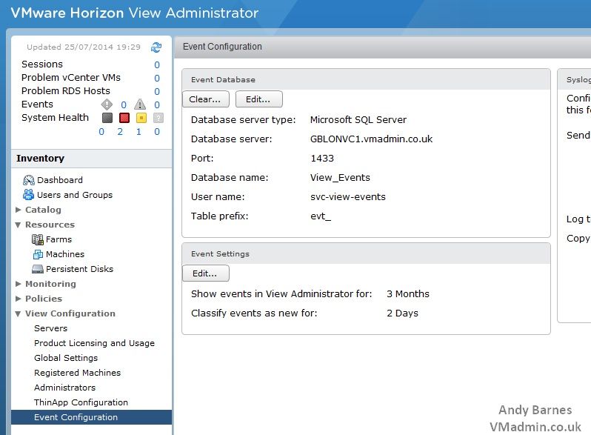Viewport: 591px width, 435px height.
Task: Click the database server GBLONVC1.vmadmin.co.uk value
Action: pos(371,139)
